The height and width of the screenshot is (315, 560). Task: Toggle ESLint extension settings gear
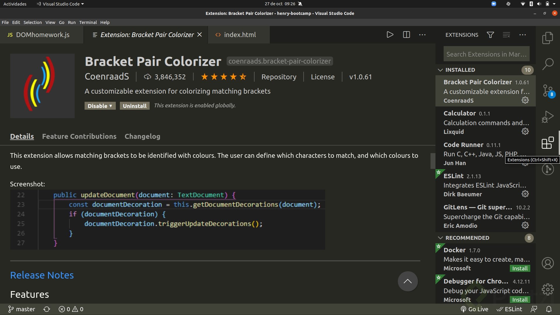[525, 193]
